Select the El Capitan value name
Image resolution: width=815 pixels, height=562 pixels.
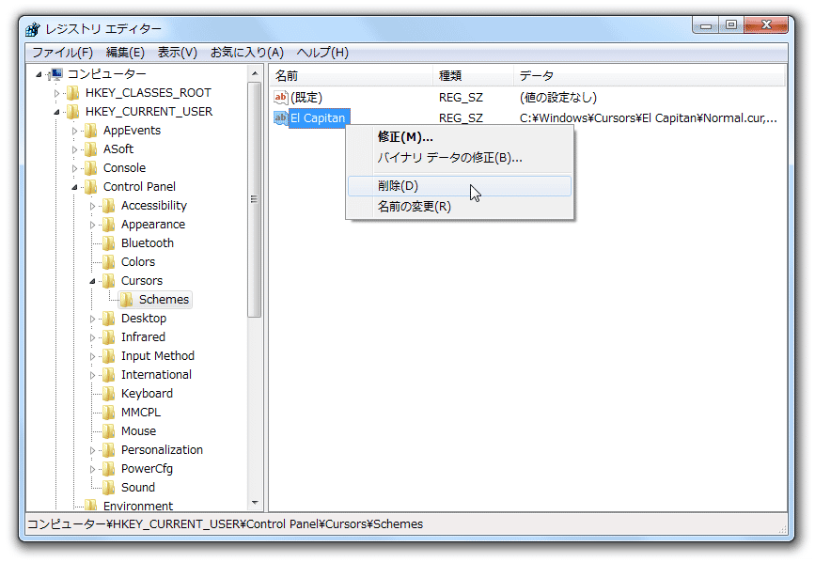click(x=318, y=118)
